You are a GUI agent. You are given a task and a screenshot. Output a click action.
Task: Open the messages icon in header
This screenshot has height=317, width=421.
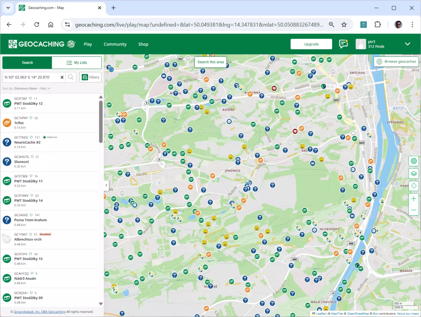tap(343, 44)
